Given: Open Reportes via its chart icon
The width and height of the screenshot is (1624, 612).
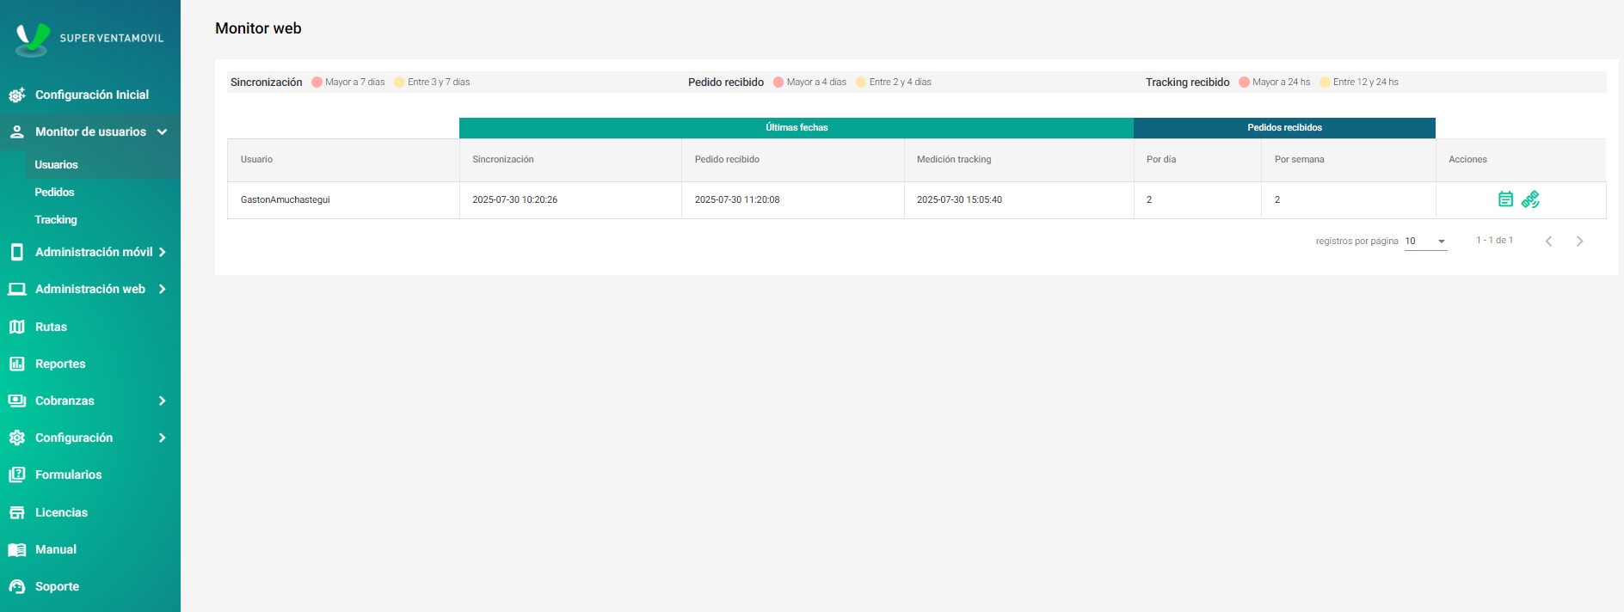Looking at the screenshot, I should 16,364.
